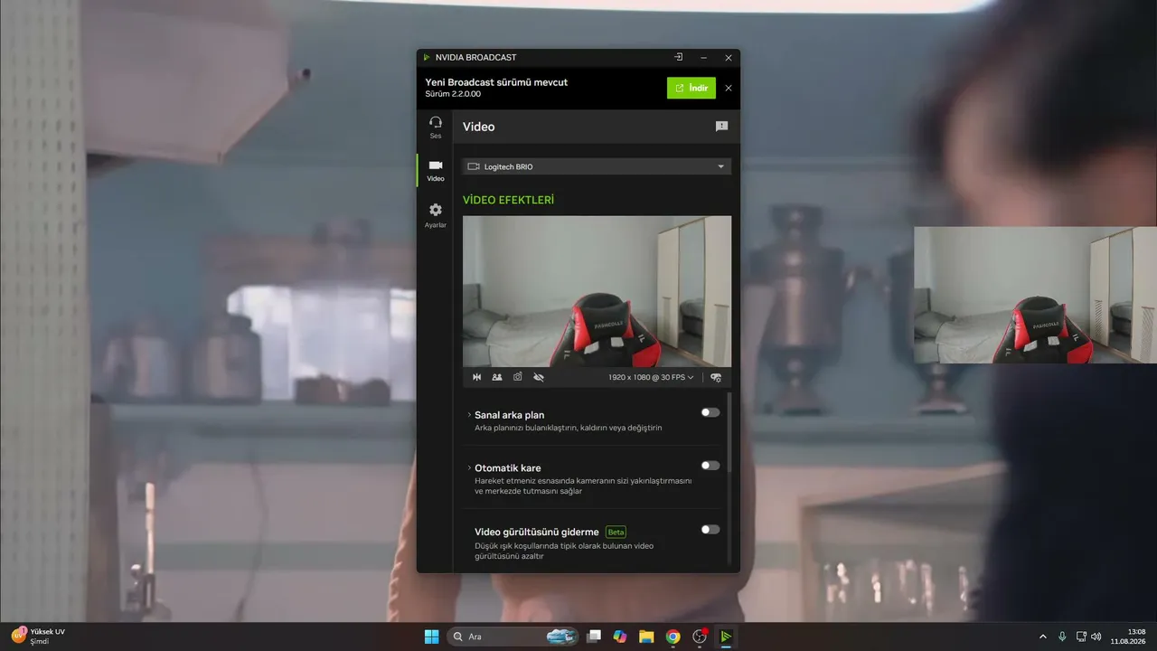The width and height of the screenshot is (1157, 651).
Task: Open the feedback icon next to Video heading
Action: [x=721, y=127]
